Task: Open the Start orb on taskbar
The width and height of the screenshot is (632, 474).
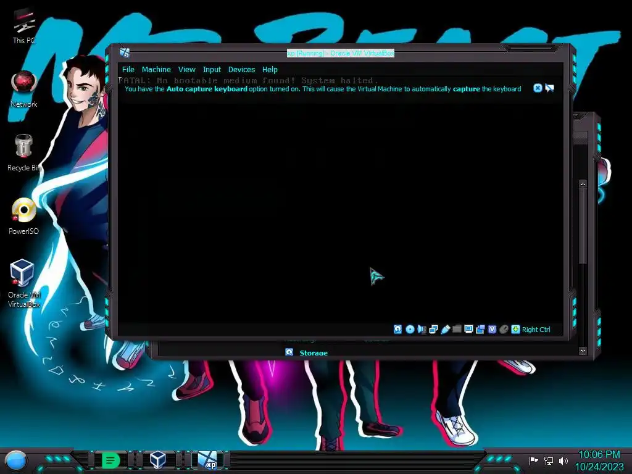Action: click(16, 460)
